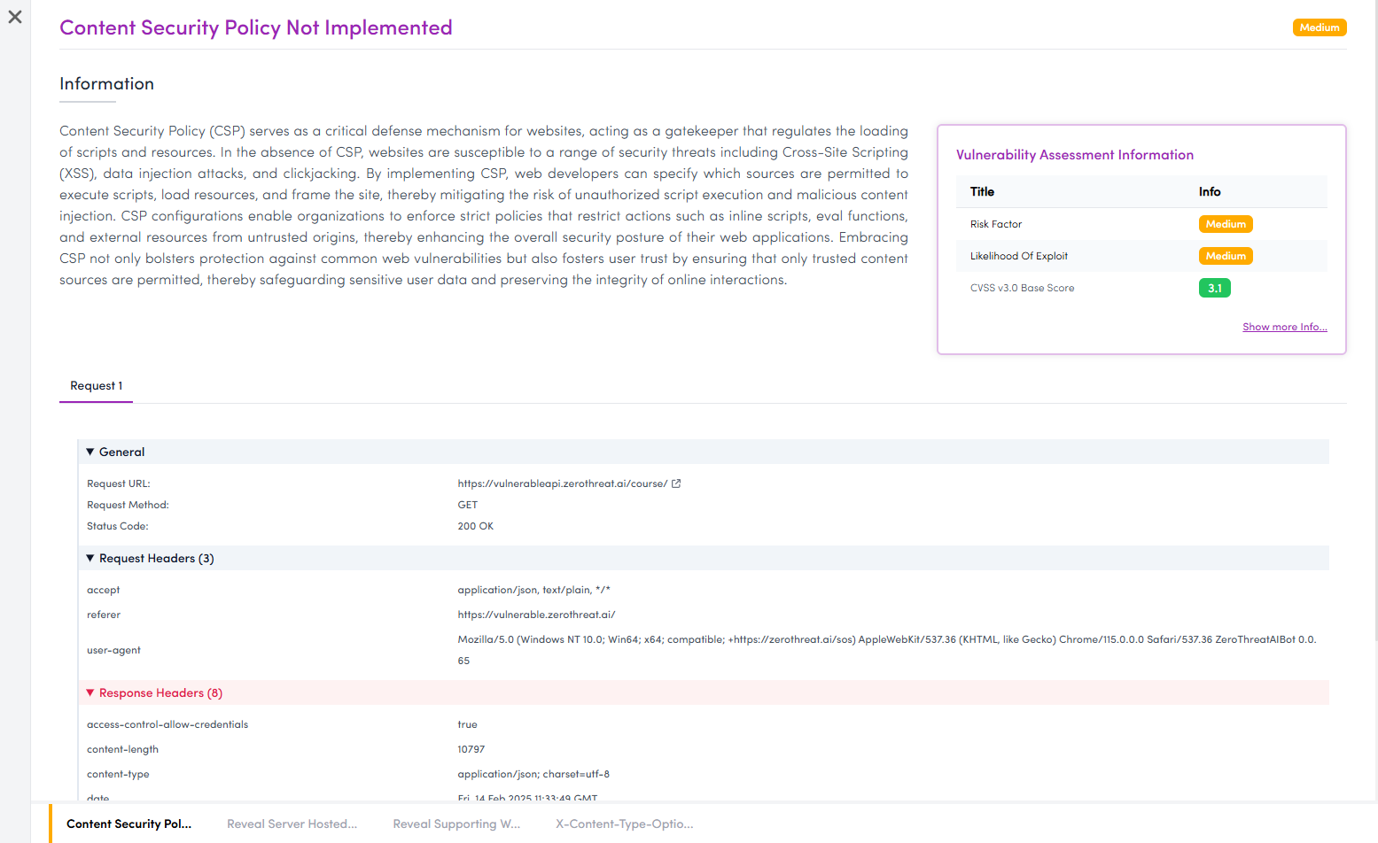
Task: Open the X-Content-Type-Optio... tab
Action: tap(625, 824)
